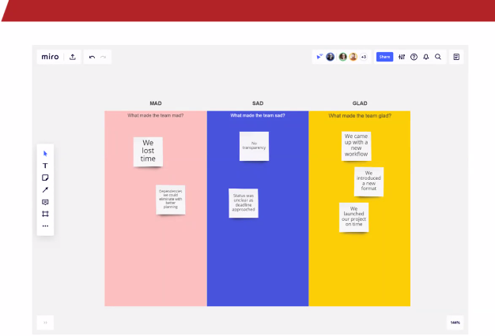Choose the Comment tool
The height and width of the screenshot is (336, 495).
click(45, 202)
